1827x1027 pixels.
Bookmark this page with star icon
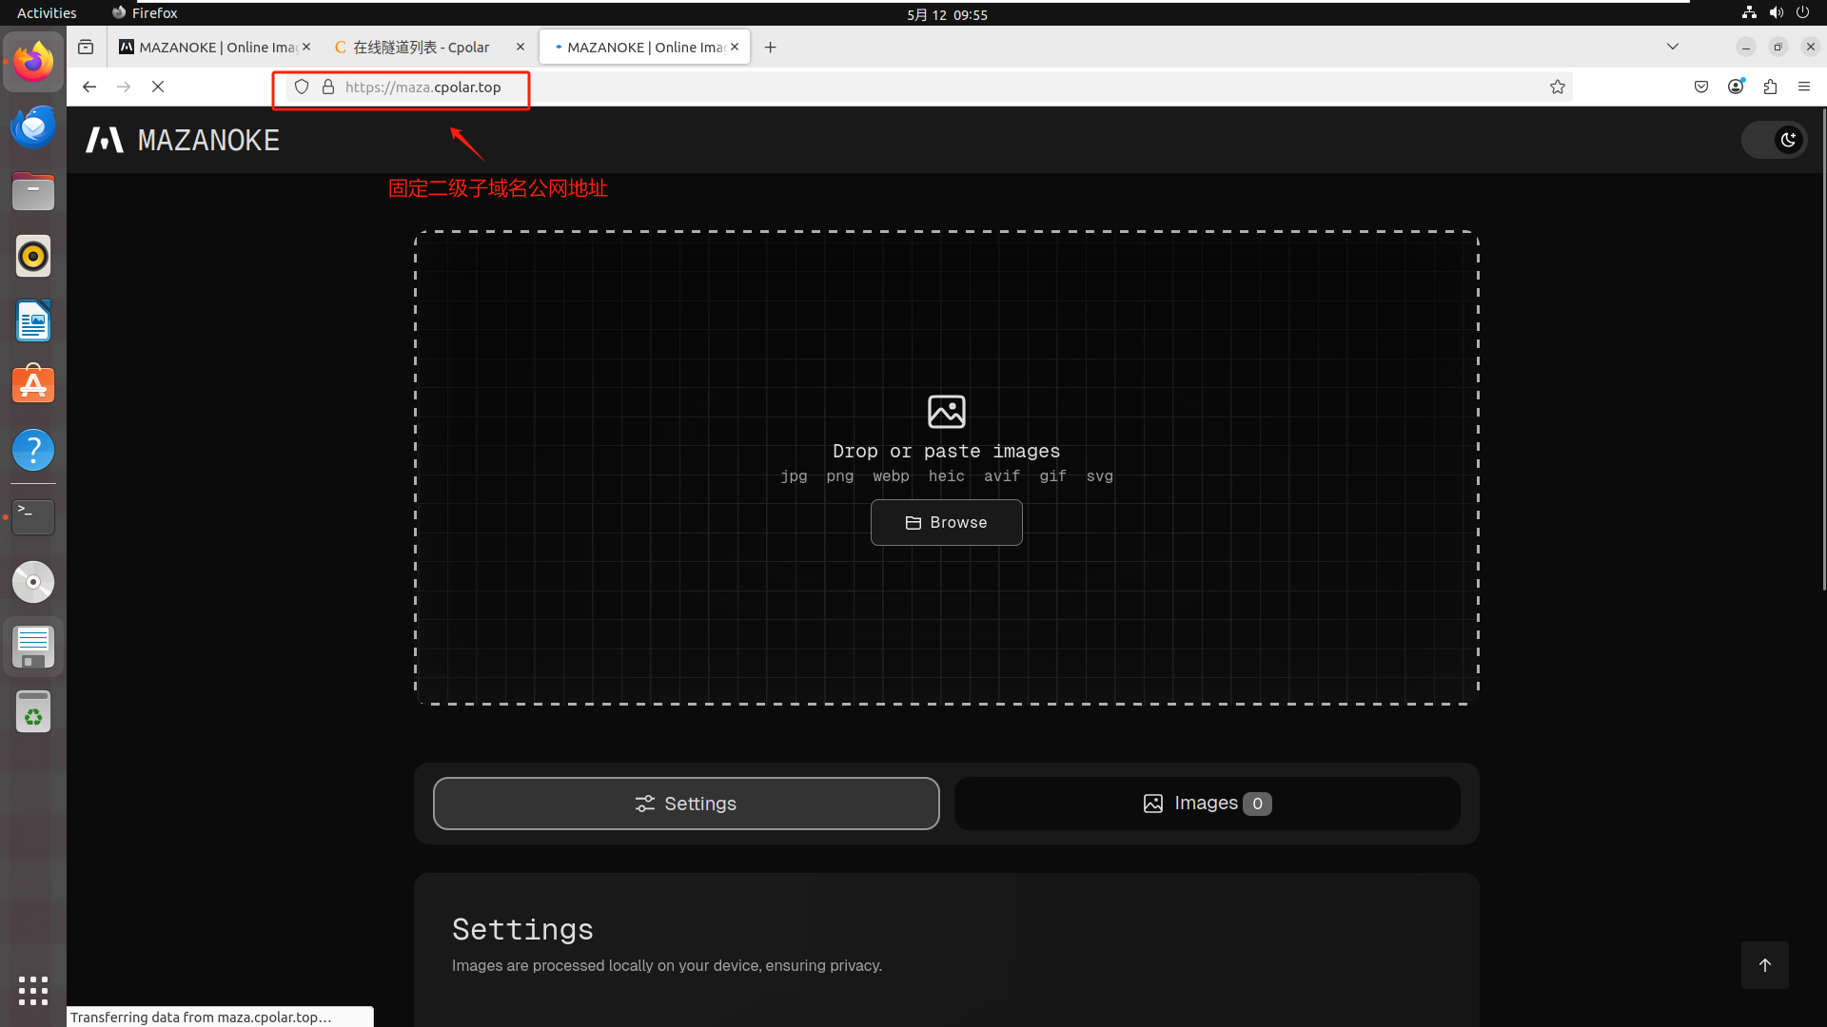(1558, 87)
